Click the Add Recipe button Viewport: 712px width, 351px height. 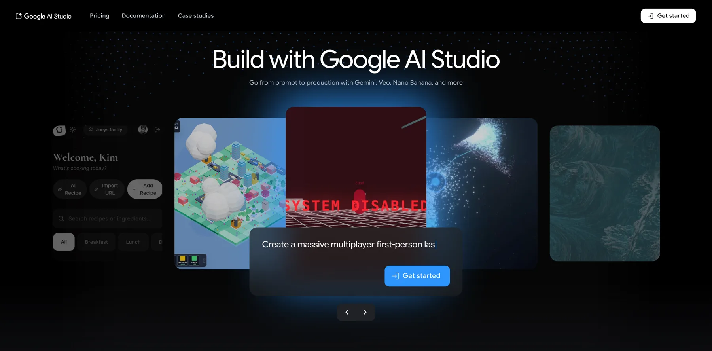pos(145,189)
